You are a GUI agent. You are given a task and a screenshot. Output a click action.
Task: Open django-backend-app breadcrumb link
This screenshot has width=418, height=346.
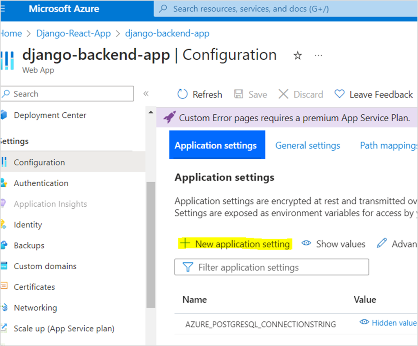tap(167, 33)
